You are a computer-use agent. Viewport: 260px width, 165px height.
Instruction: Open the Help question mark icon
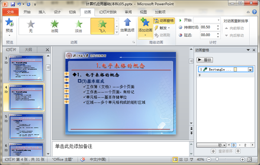point(254,12)
